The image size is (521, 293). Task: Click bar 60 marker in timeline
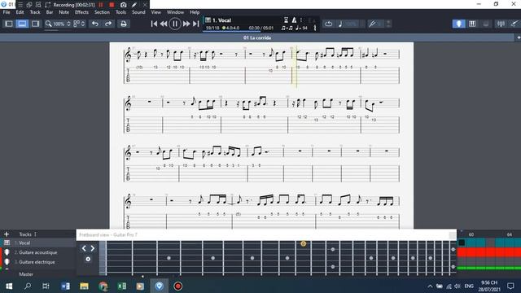[x=471, y=234]
